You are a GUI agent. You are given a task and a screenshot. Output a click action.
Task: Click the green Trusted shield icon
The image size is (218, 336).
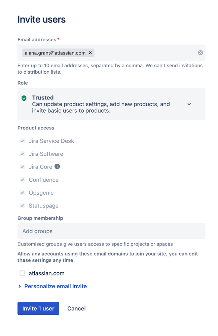point(24,98)
